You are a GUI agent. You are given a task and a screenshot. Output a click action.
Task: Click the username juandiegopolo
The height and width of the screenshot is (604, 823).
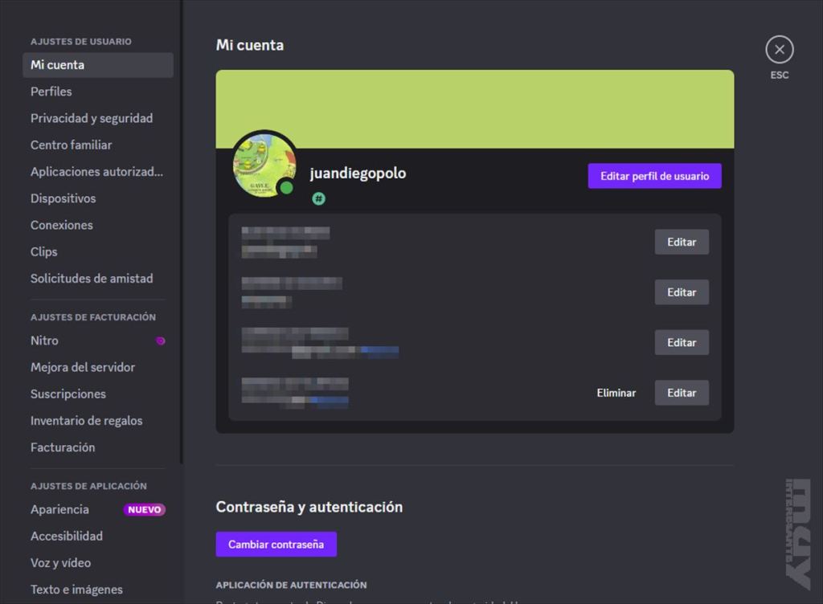[358, 173]
